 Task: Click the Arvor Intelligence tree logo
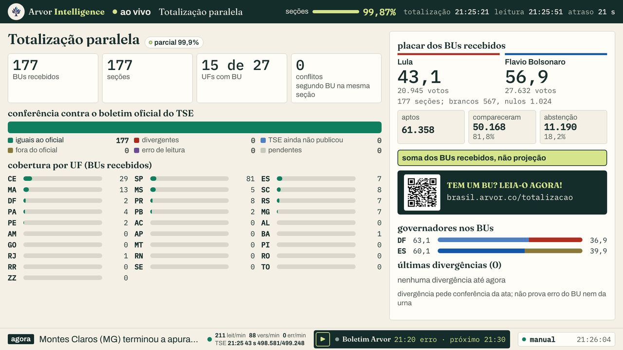(16, 12)
